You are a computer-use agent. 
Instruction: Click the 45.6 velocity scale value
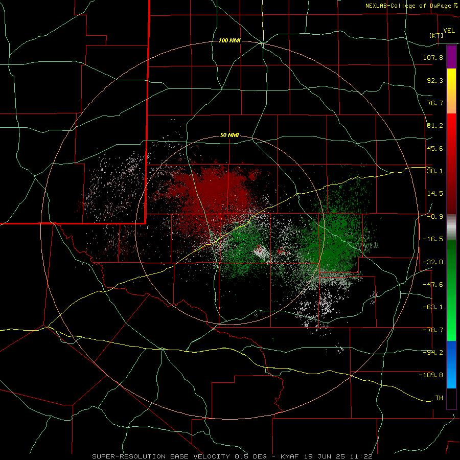point(435,148)
